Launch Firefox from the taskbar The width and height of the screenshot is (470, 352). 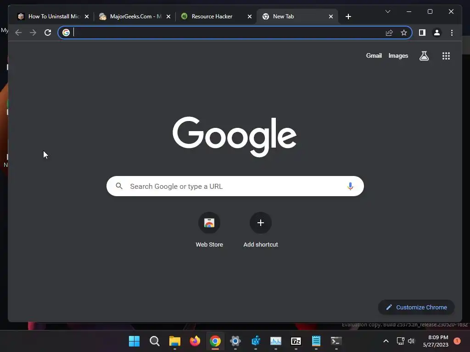[x=195, y=341]
